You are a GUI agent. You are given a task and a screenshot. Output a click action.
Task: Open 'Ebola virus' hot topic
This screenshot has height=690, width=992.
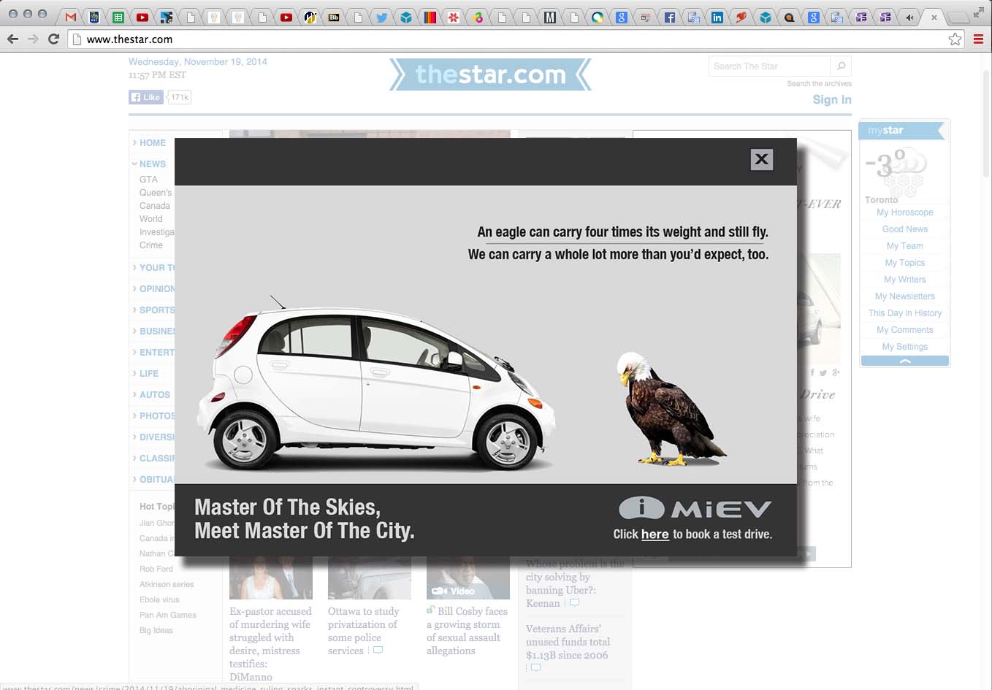coord(159,599)
